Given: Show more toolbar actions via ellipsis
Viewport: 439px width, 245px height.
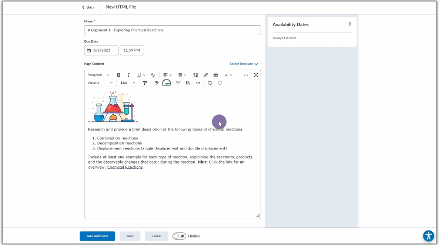Looking at the screenshot, I should (x=246, y=75).
